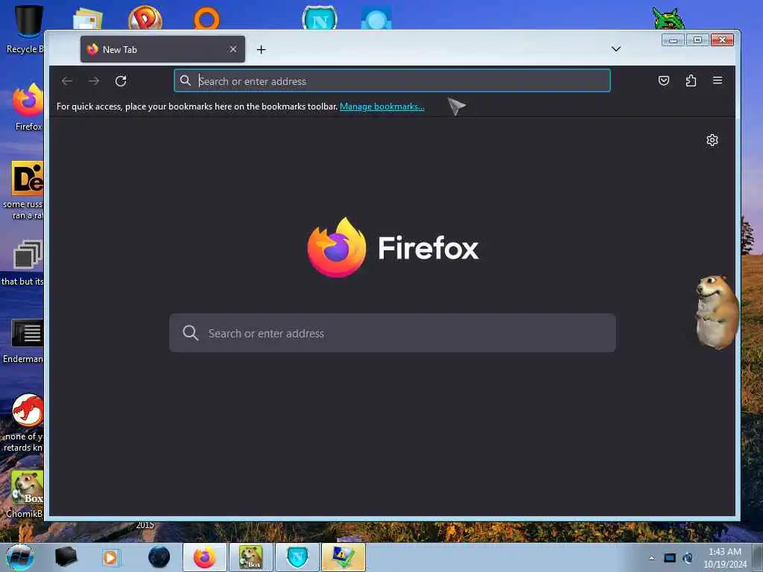Select the New Tab tab
Image resolution: width=763 pixels, height=572 pixels.
pyautogui.click(x=162, y=49)
